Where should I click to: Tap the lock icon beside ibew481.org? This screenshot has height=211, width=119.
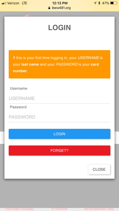[49, 8]
